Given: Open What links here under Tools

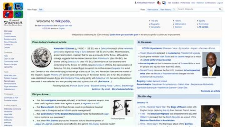Looking at the screenshot, I should pos(10,75).
